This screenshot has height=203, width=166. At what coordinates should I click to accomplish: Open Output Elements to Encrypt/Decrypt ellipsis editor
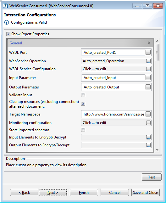coord(148,145)
